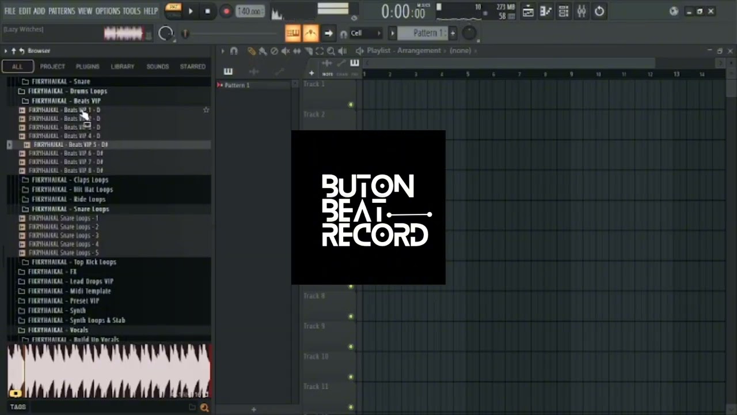Open the ADD menu
This screenshot has width=737, height=415.
coord(39,11)
